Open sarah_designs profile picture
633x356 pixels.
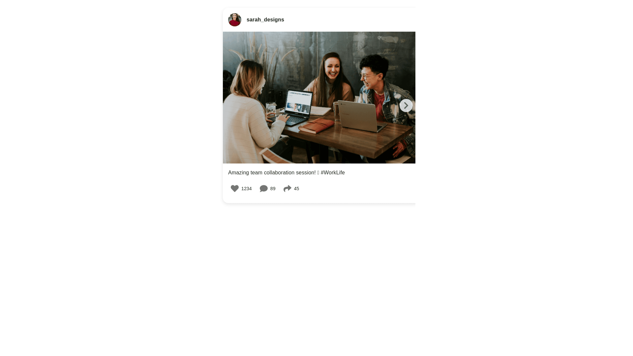[235, 20]
